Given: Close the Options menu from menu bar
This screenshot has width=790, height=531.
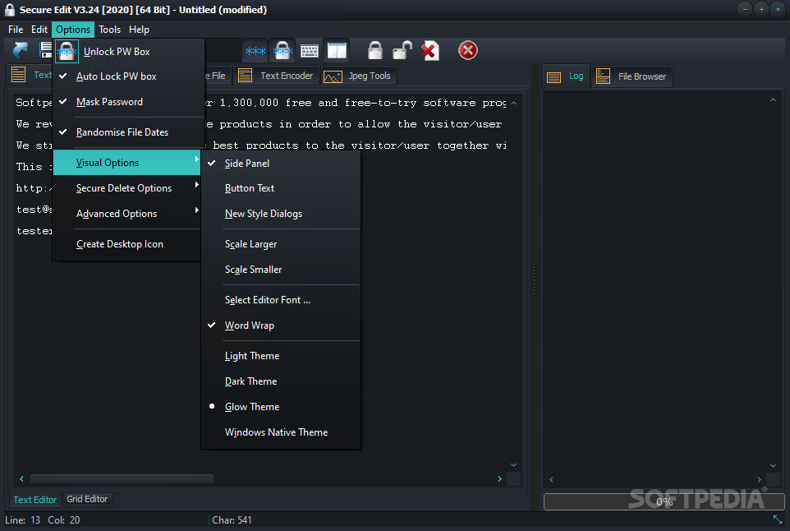Looking at the screenshot, I should 73,30.
